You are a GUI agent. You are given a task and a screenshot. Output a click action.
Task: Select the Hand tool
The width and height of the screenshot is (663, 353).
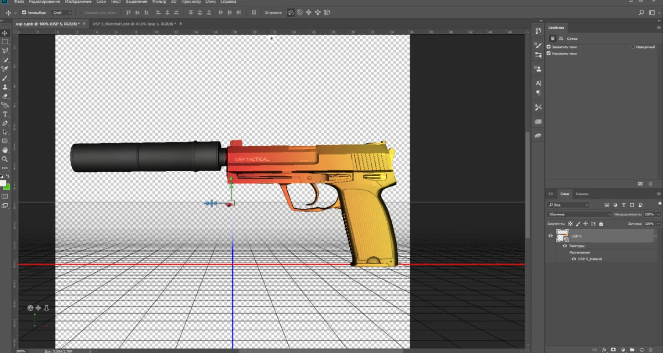(x=5, y=150)
